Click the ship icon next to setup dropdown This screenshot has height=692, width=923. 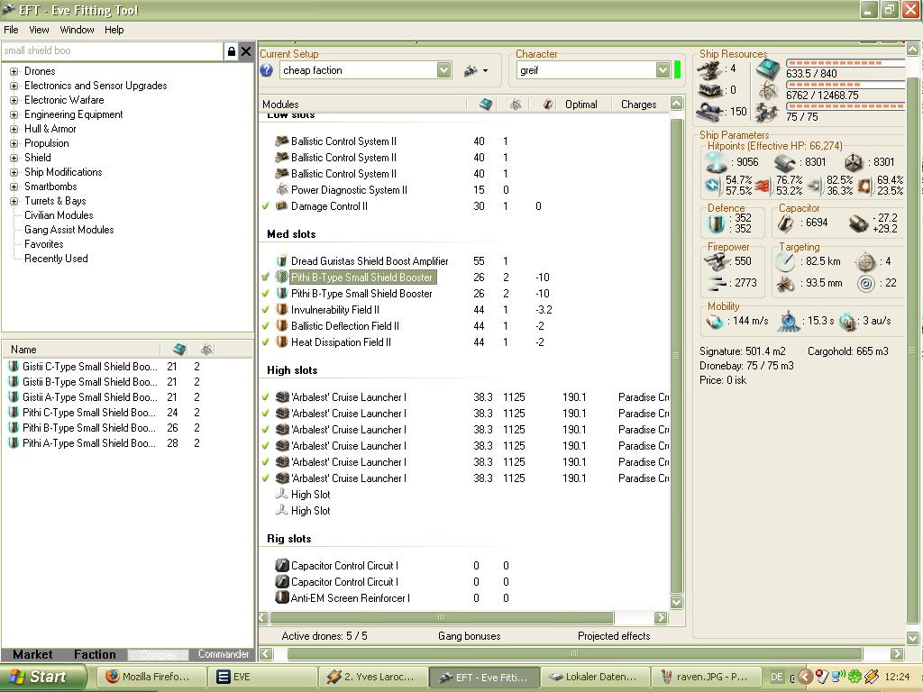pyautogui.click(x=471, y=70)
